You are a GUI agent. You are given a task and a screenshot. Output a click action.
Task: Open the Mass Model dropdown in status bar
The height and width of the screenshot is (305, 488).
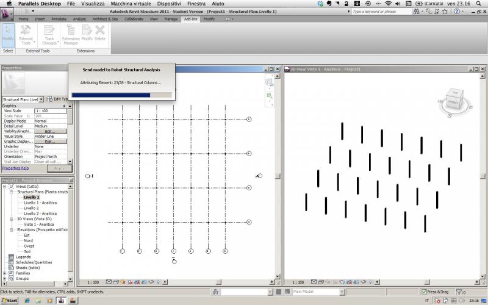342,292
